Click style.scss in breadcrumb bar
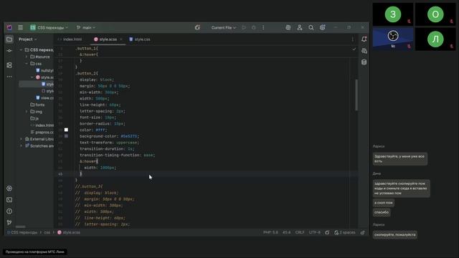The image size is (459, 258). (x=69, y=232)
